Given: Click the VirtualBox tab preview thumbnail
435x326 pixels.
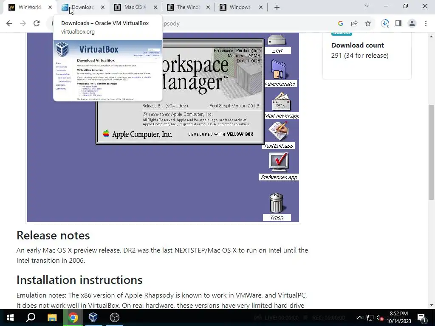Looking at the screenshot, I should (x=107, y=70).
